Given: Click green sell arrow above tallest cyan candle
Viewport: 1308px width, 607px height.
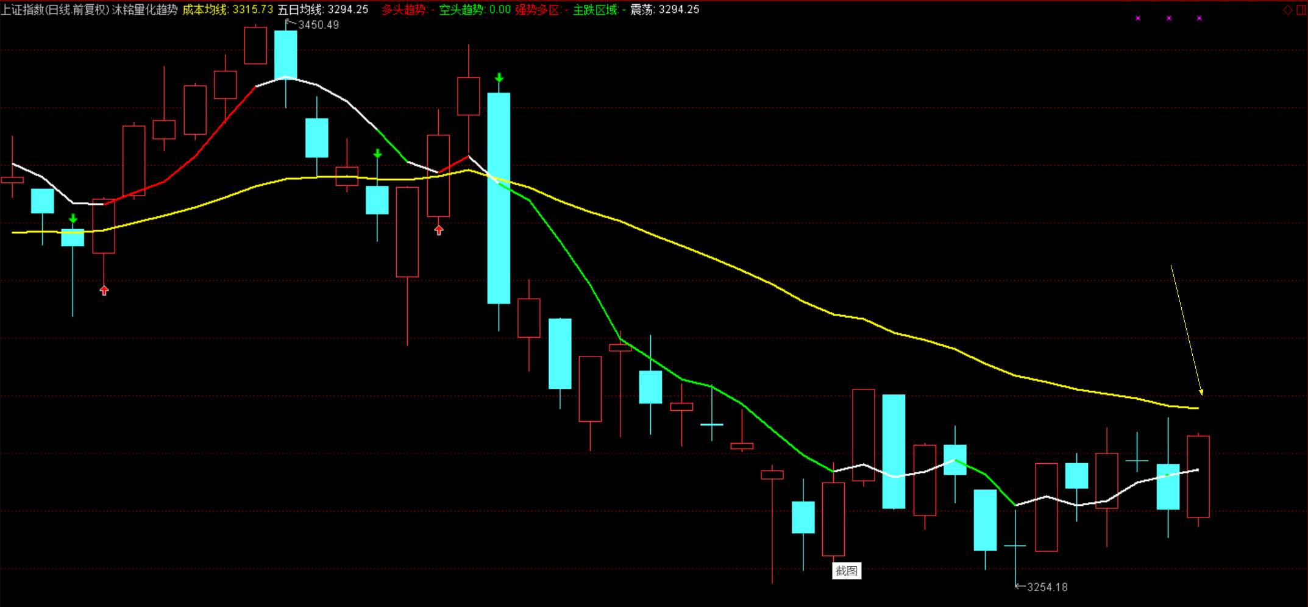Looking at the screenshot, I should pos(499,78).
